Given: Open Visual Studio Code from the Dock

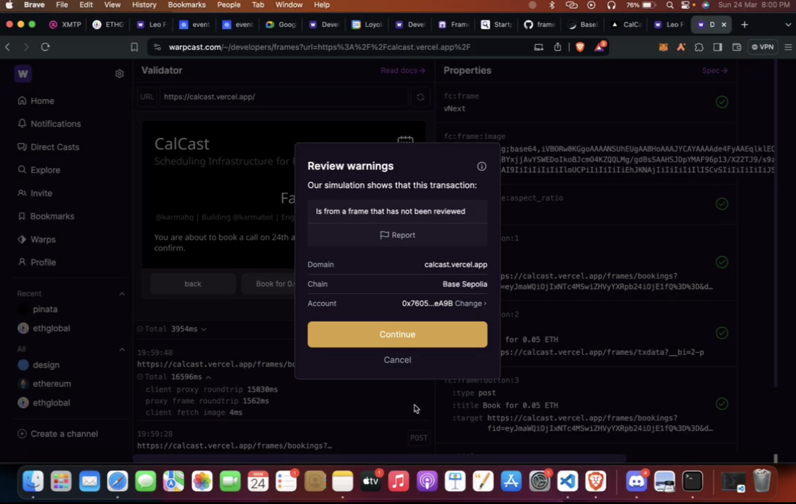Looking at the screenshot, I should tap(567, 481).
